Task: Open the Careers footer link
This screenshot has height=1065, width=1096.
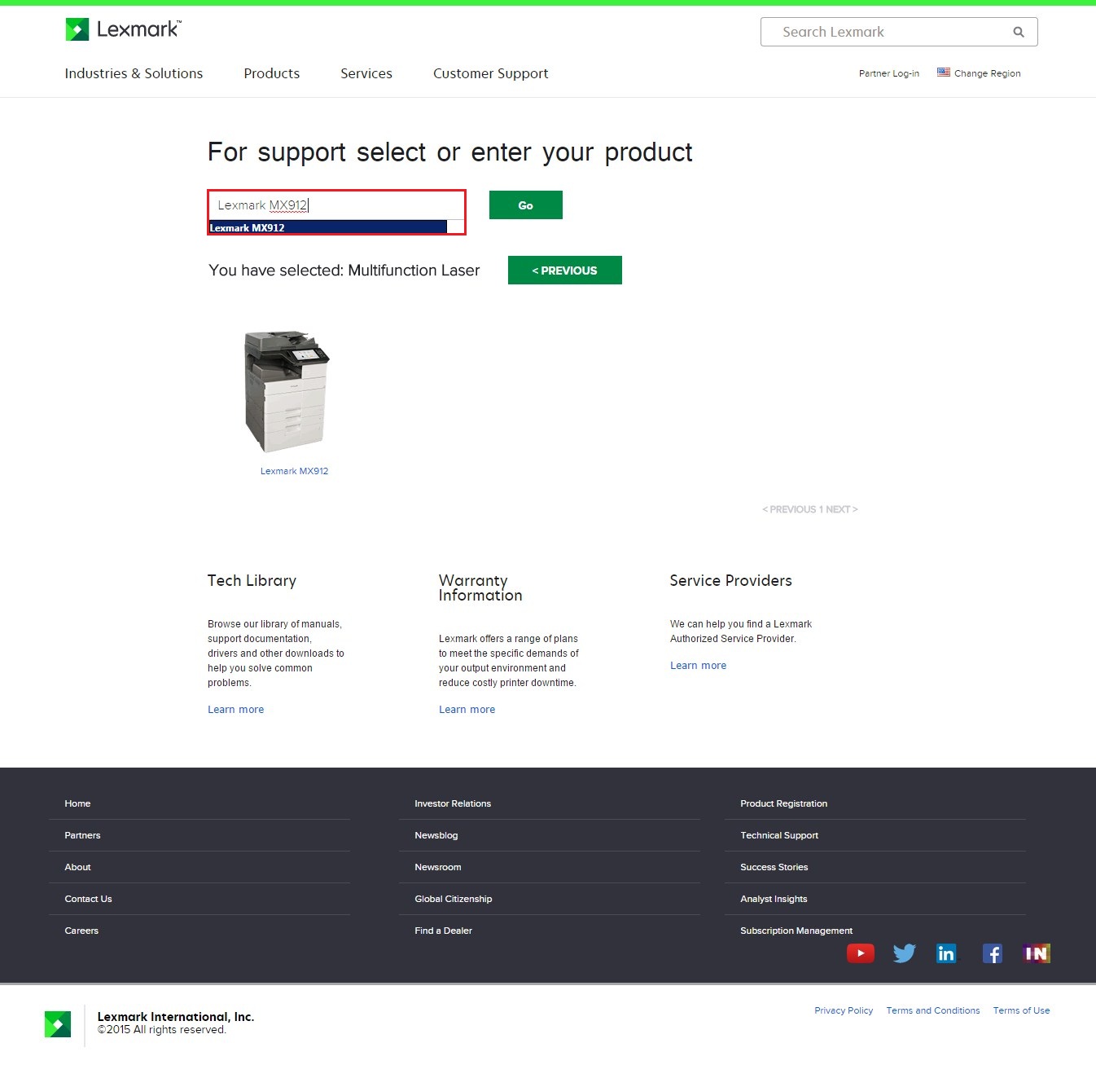Action: click(81, 931)
